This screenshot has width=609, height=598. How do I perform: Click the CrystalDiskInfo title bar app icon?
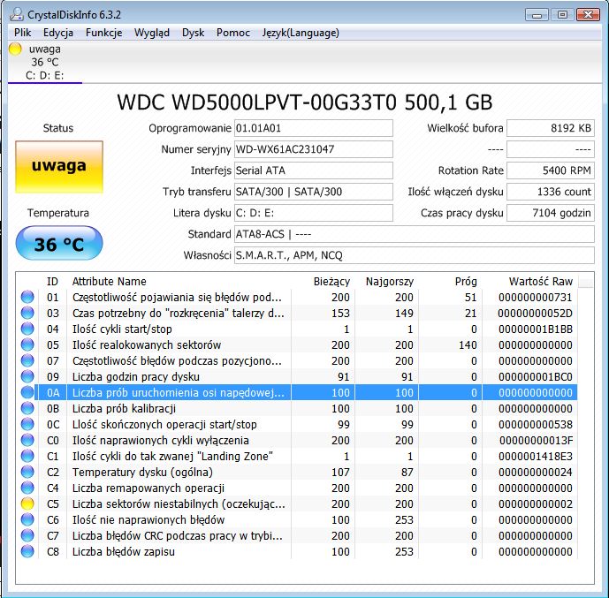(17, 14)
